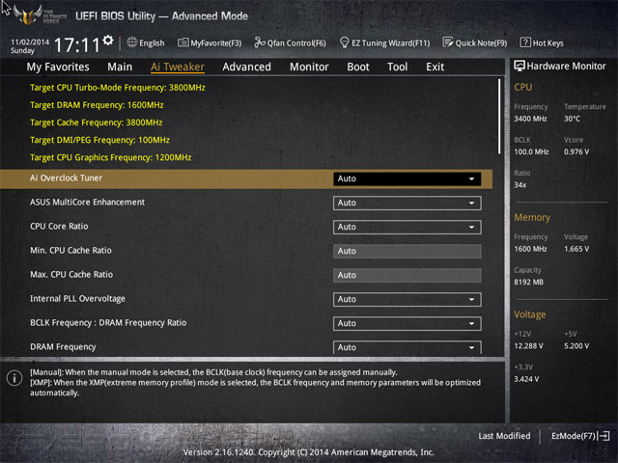The width and height of the screenshot is (618, 463).
Task: Click the EZ Tuning Wizard lightbulb icon
Action: pos(344,42)
